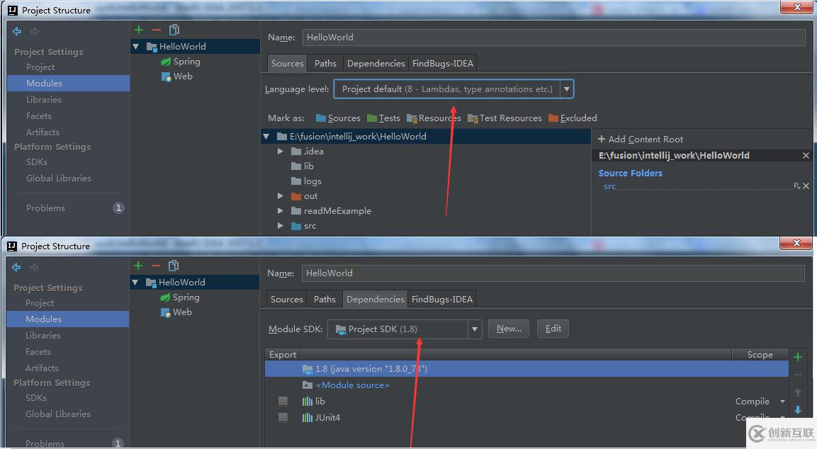Select lib folder in content tree

click(302, 166)
